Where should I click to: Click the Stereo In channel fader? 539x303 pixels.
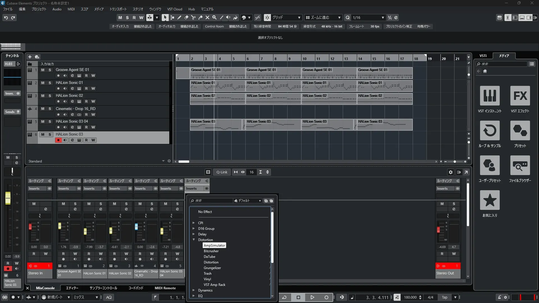click(30, 227)
